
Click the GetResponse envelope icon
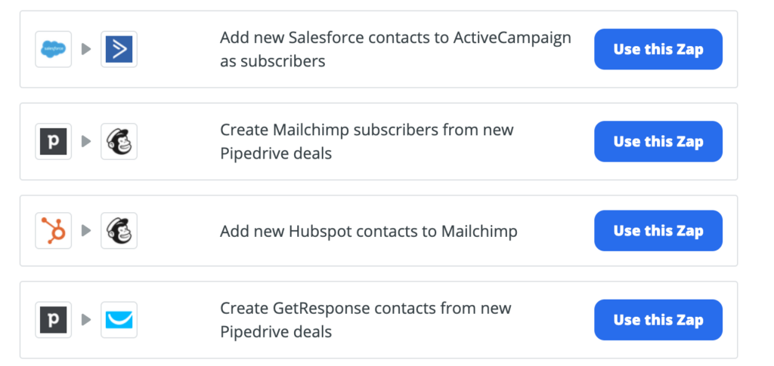(119, 320)
